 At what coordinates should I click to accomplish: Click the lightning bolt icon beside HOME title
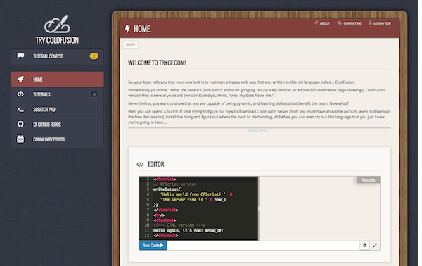click(127, 29)
